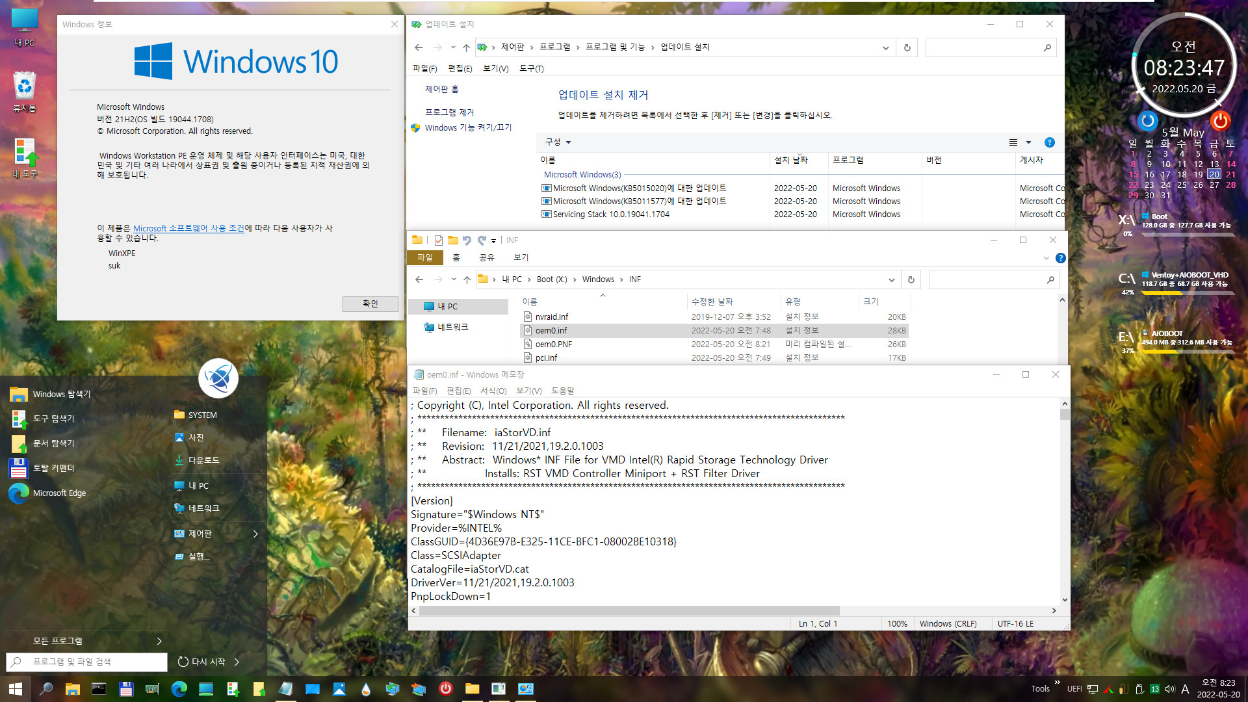1248x702 pixels.
Task: Refresh the 업데이트 설치 address bar
Action: pos(907,47)
